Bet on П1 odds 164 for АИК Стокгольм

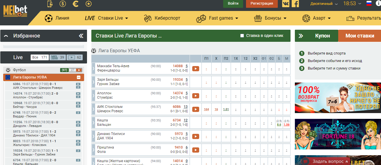click(206, 109)
